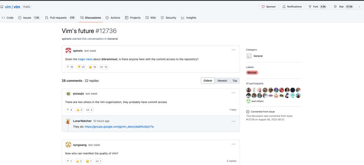Image resolution: width=364 pixels, height=165 pixels.
Task: Upvote spinets' original post
Action: click(70, 67)
